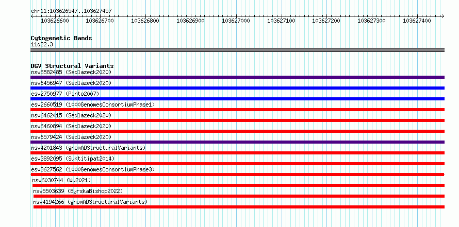459x227 pixels.
Task: Click the nsv6456947 (Sedlazeck2020) label
Action: coord(71,83)
